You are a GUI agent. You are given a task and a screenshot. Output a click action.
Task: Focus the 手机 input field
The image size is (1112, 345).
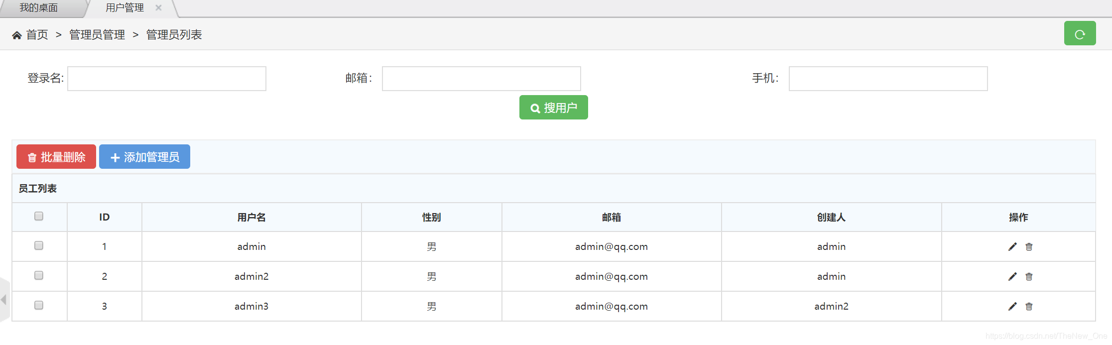point(888,79)
